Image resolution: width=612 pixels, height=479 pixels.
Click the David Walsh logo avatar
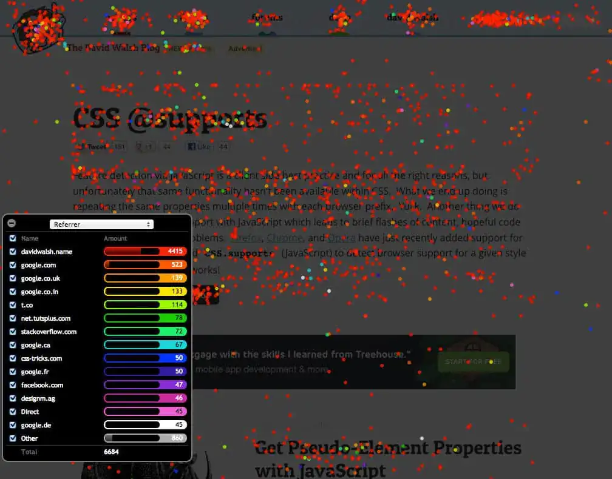click(x=38, y=27)
